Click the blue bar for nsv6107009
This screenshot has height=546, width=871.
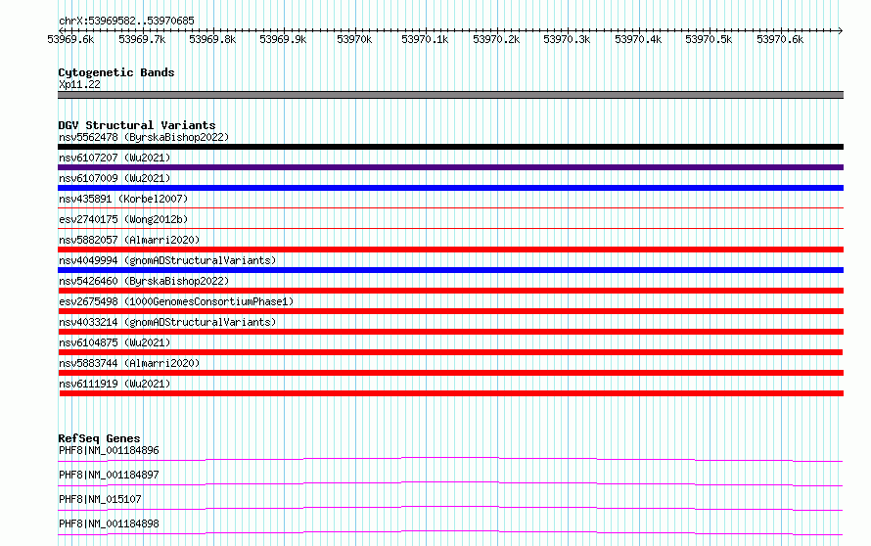450,188
